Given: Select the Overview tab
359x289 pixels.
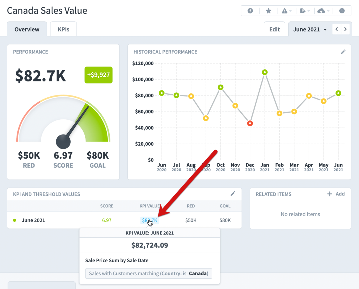Looking at the screenshot, I should 27,29.
